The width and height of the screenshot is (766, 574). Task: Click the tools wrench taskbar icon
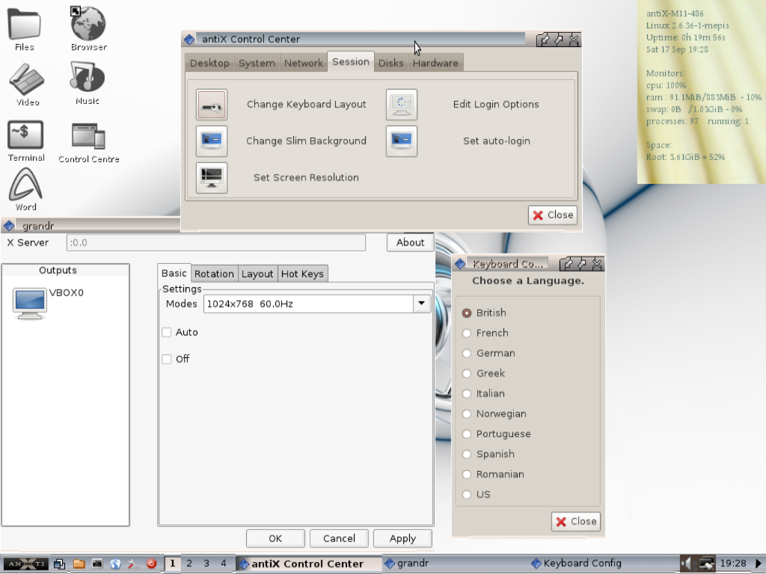click(133, 564)
